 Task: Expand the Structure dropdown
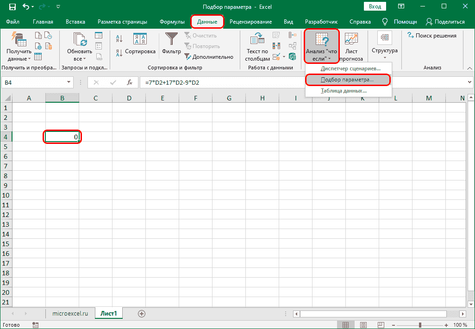[384, 46]
